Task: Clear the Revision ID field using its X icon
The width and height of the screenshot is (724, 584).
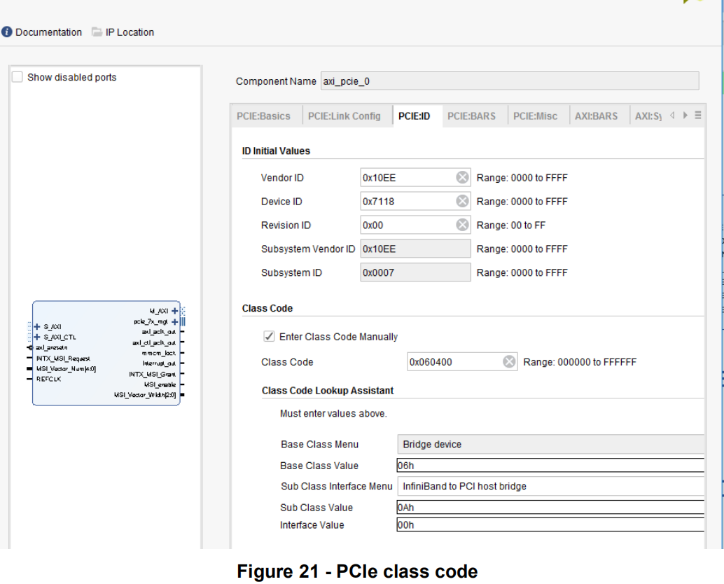Action: coord(462,225)
